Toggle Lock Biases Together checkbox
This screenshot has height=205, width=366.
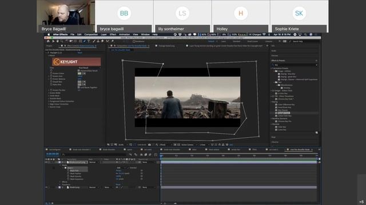point(79,87)
